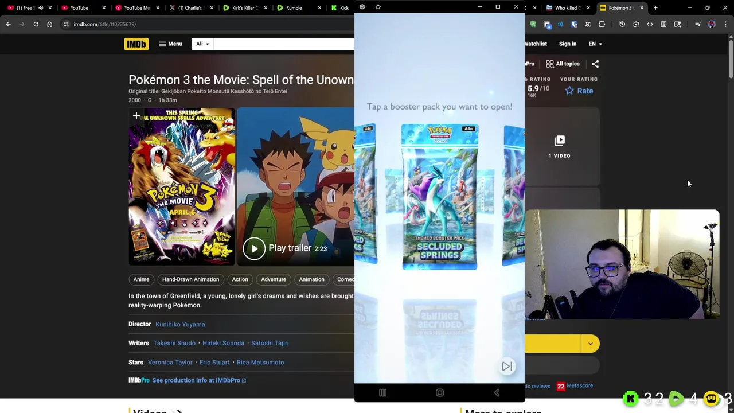Click the browser home button
The image size is (734, 413).
(49, 24)
